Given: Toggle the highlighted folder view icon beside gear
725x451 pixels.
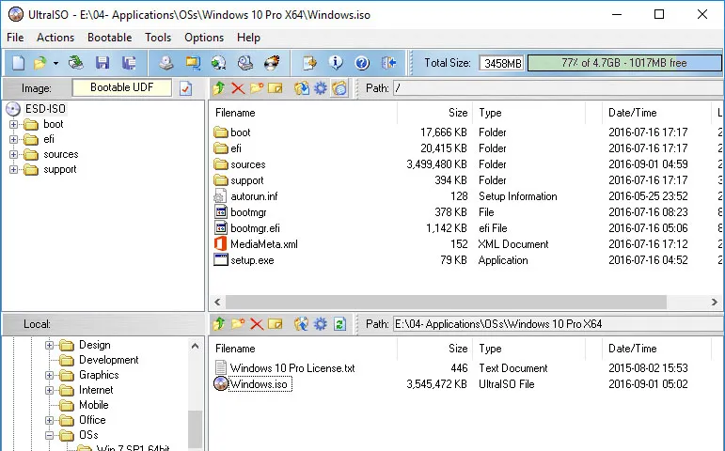Looking at the screenshot, I should pos(339,87).
